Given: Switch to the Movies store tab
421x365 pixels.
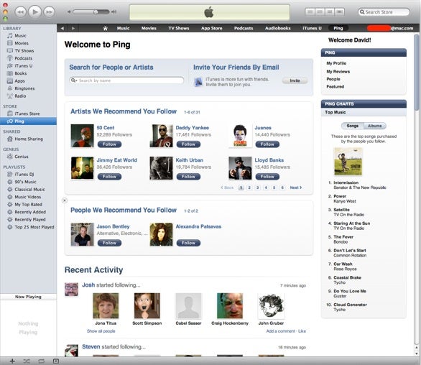Looking at the screenshot, I should pos(149,28).
